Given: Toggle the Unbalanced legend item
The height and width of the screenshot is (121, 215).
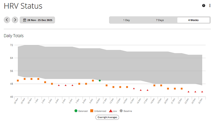Looking at the screenshot, I should click(x=98, y=111).
